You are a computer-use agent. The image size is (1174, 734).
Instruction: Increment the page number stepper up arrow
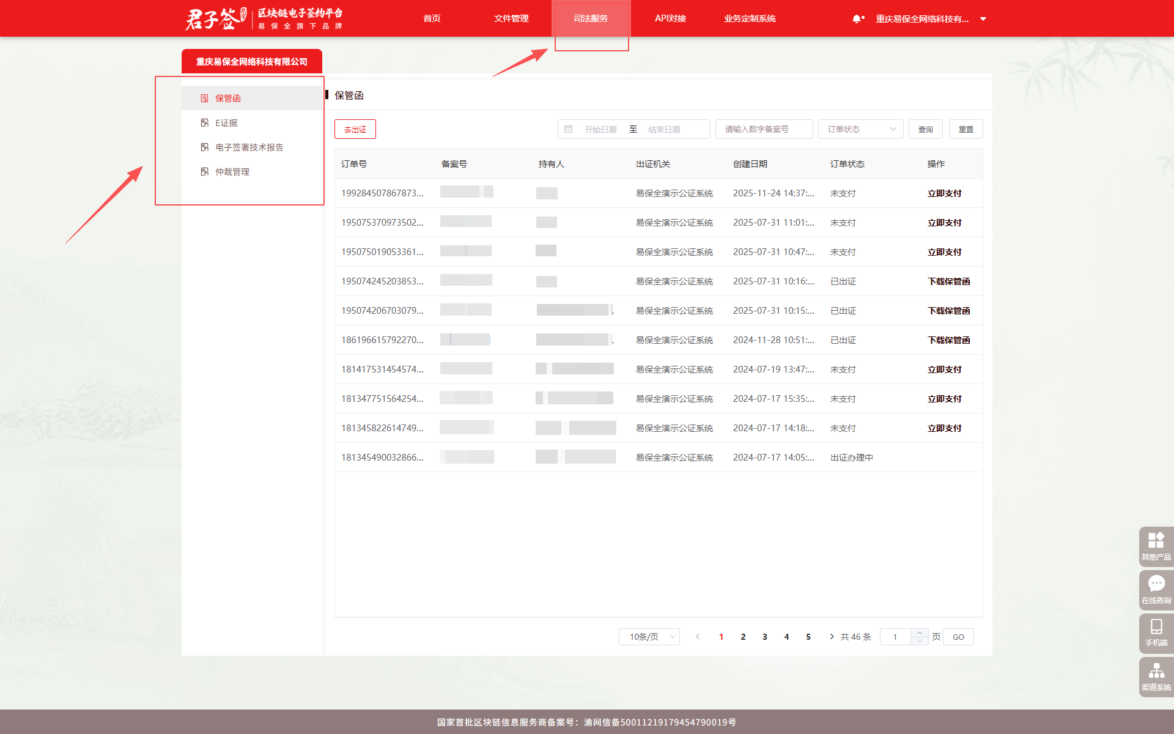coord(920,632)
